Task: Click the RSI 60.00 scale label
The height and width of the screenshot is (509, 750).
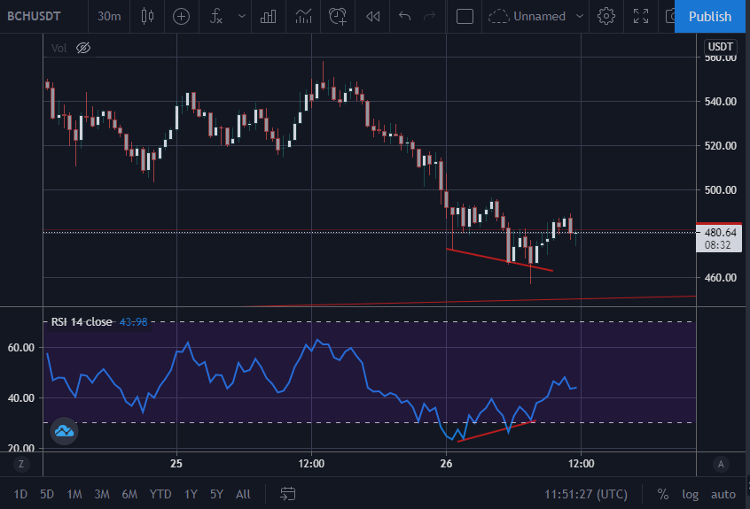Action: click(x=21, y=348)
